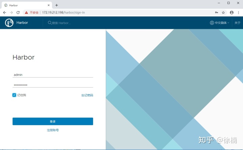Toggle the 记住我 remember me checkbox
This screenshot has width=243, height=150.
pos(14,95)
